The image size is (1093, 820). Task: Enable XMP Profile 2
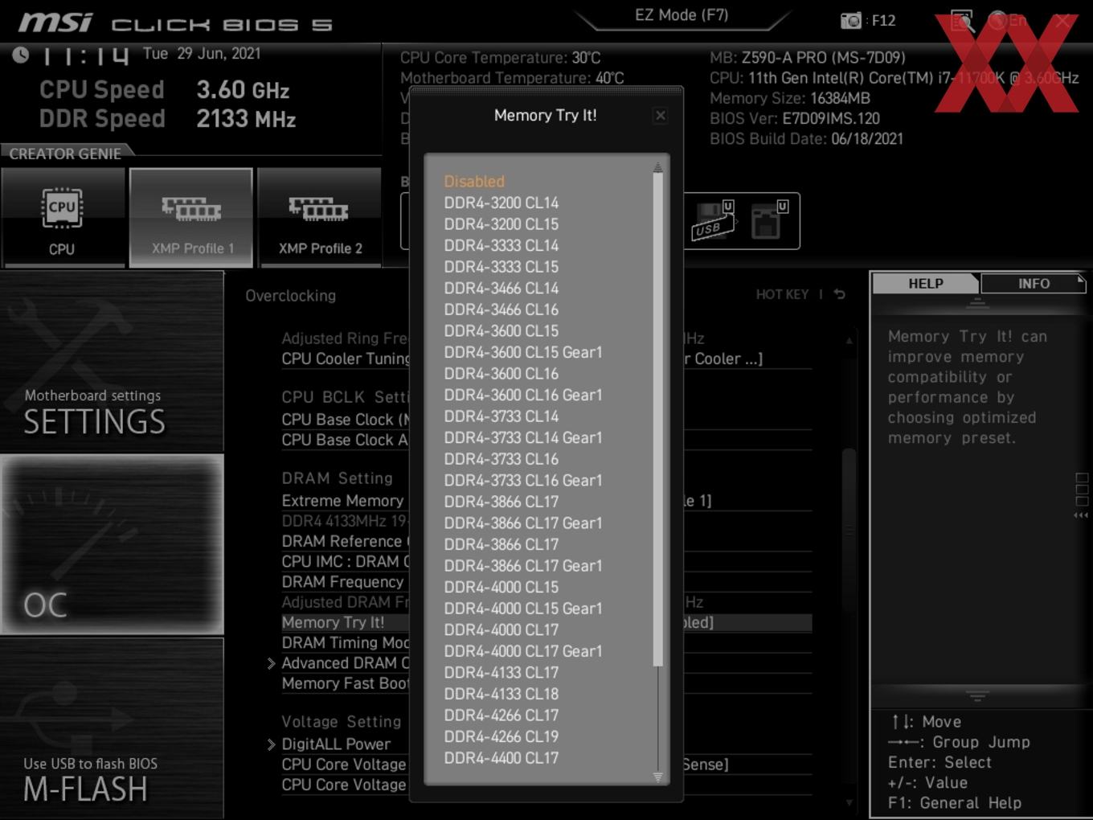[320, 217]
